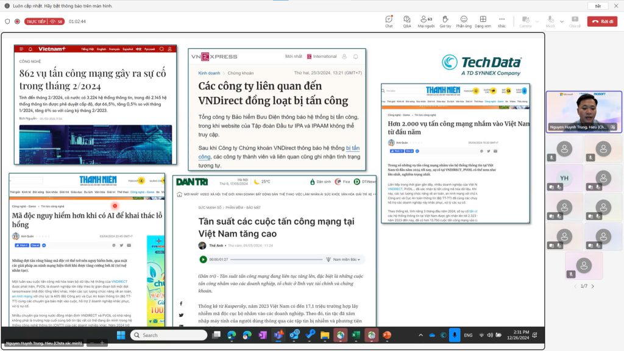Click VNDIRECT link in the malware article
The width and height of the screenshot is (624, 351).
coord(119,282)
